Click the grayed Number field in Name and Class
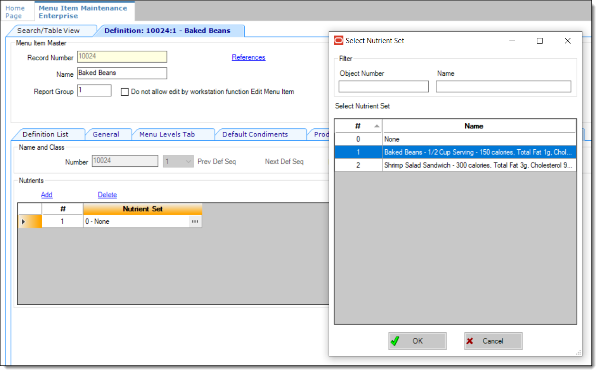 coord(125,161)
